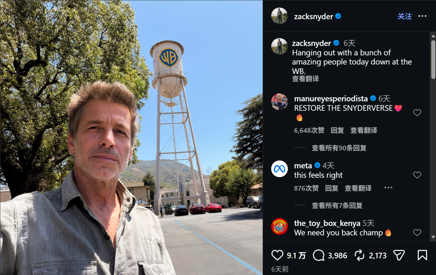Viewport: 436px width, 275px height.
Task: Expand all 90 replies under manureyesperiodista
Action: (339, 148)
